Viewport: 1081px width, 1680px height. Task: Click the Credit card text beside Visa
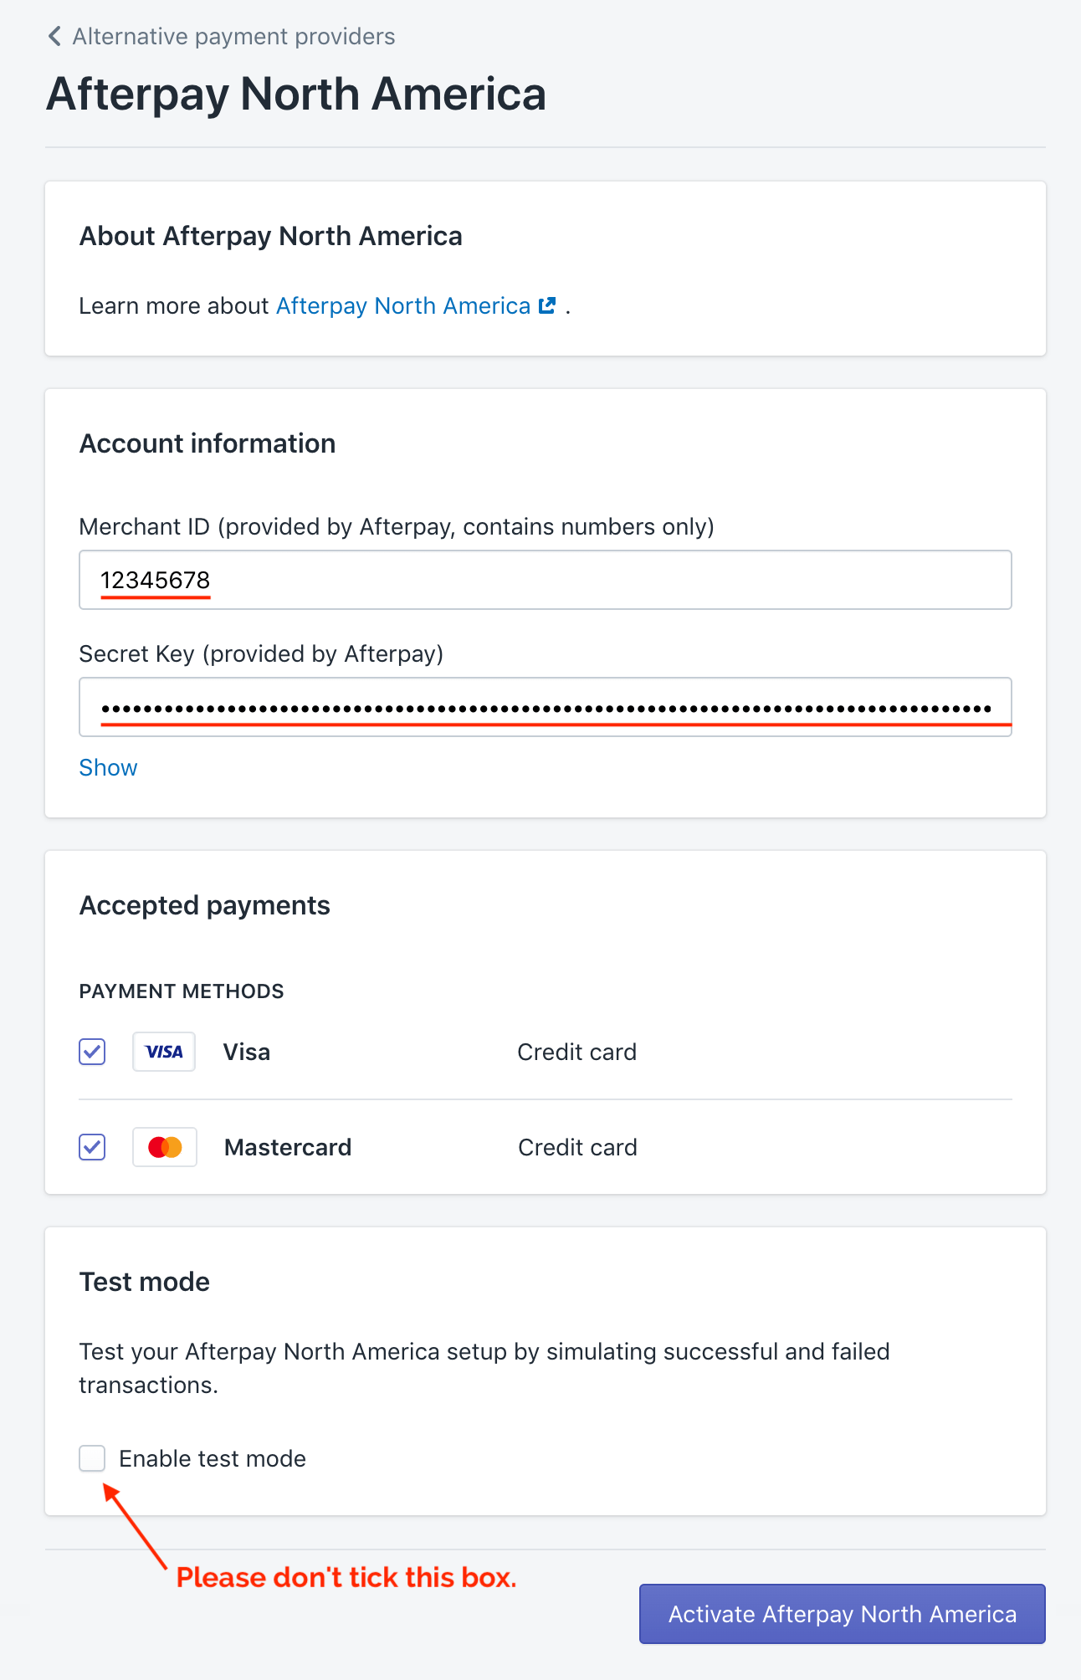pyautogui.click(x=577, y=1052)
